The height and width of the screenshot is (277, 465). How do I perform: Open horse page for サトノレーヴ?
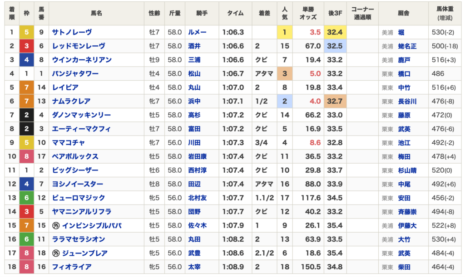(x=72, y=32)
